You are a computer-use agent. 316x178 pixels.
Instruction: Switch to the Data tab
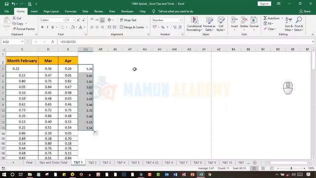click(x=85, y=11)
